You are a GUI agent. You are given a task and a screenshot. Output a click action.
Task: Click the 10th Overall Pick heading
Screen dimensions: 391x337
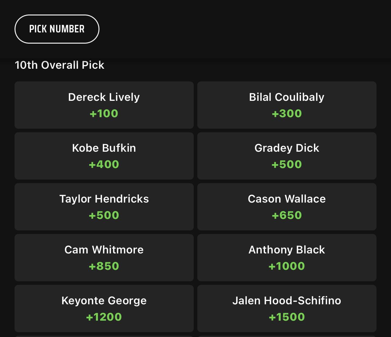tap(59, 65)
